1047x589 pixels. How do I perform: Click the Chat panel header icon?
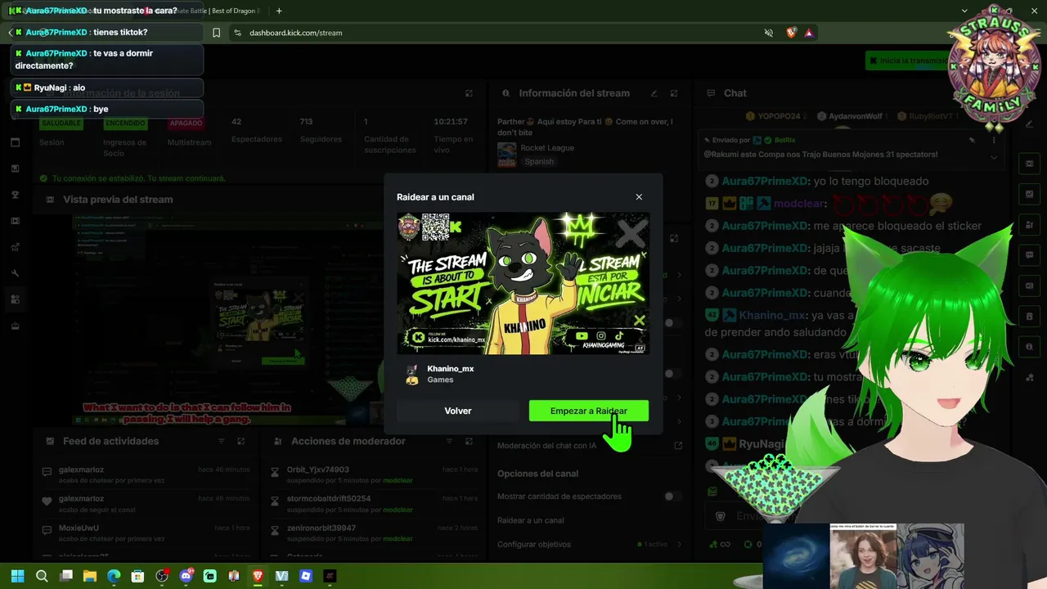pyautogui.click(x=712, y=93)
